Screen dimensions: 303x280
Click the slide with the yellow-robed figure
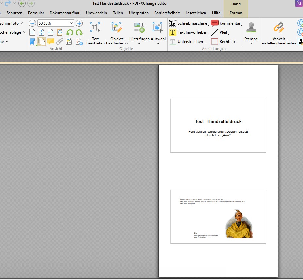tap(218, 217)
